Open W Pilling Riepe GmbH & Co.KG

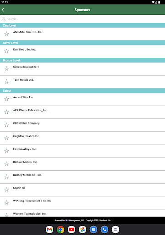coord(82,203)
